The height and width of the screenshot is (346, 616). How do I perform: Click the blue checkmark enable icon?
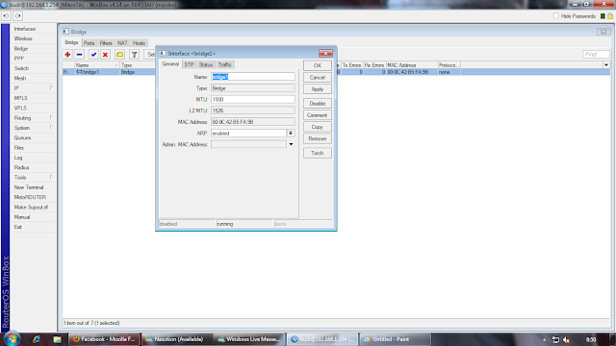coord(93,55)
